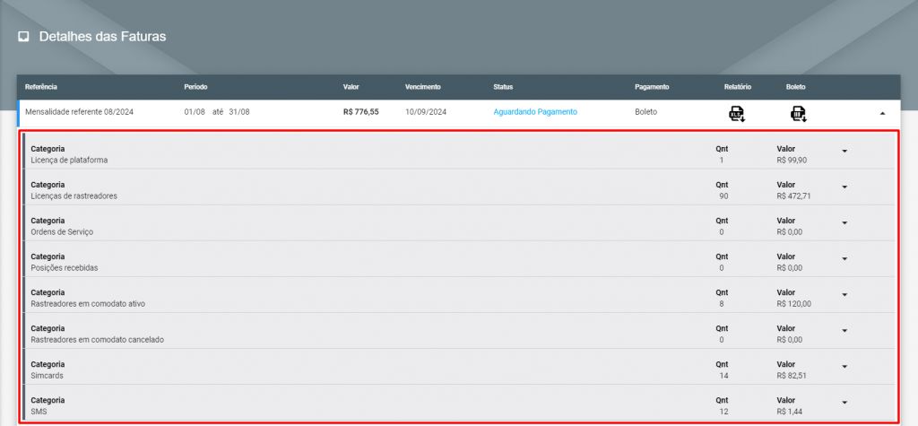
Task: Click the Licença de plataforma label
Action: pyautogui.click(x=69, y=160)
